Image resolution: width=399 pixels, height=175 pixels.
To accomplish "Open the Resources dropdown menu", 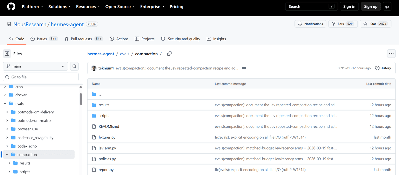I will click(88, 7).
